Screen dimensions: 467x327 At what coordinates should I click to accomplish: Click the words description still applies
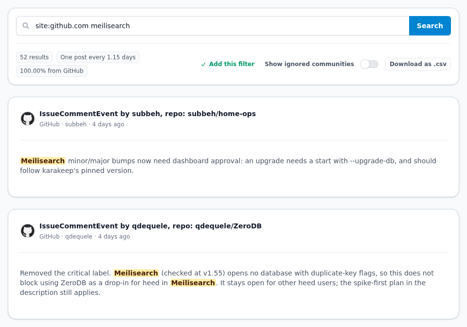tap(60, 293)
